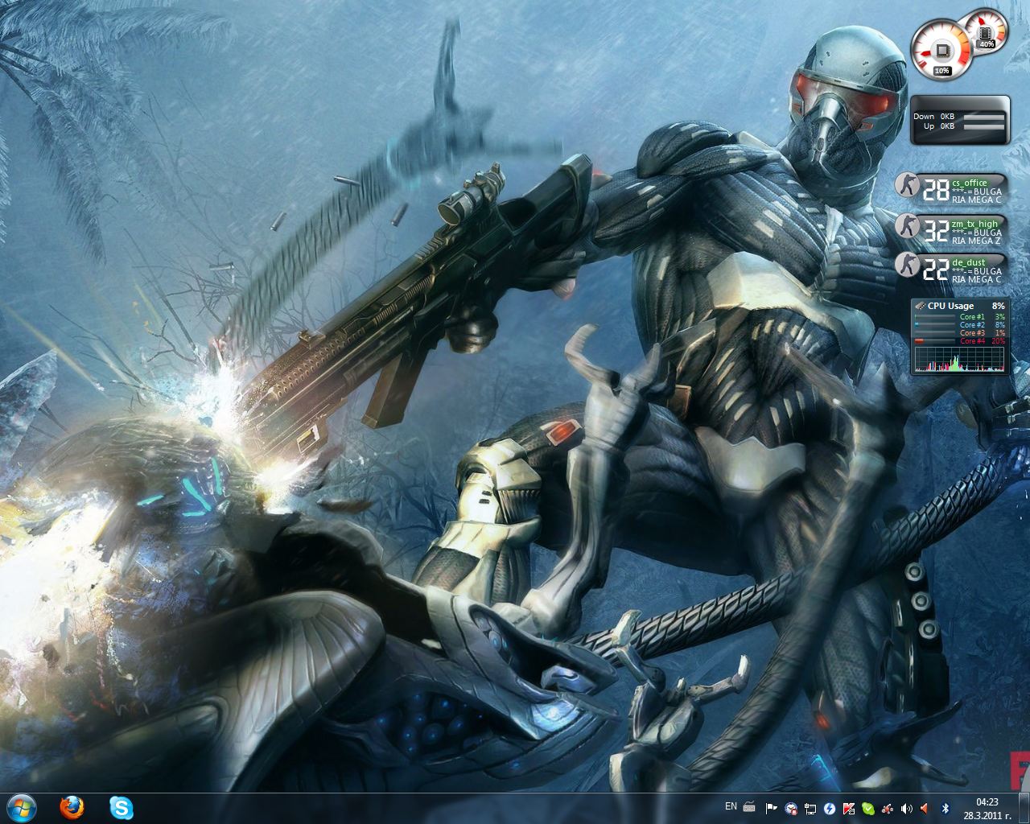
Task: Open the volume speaker control
Action: coord(907,809)
